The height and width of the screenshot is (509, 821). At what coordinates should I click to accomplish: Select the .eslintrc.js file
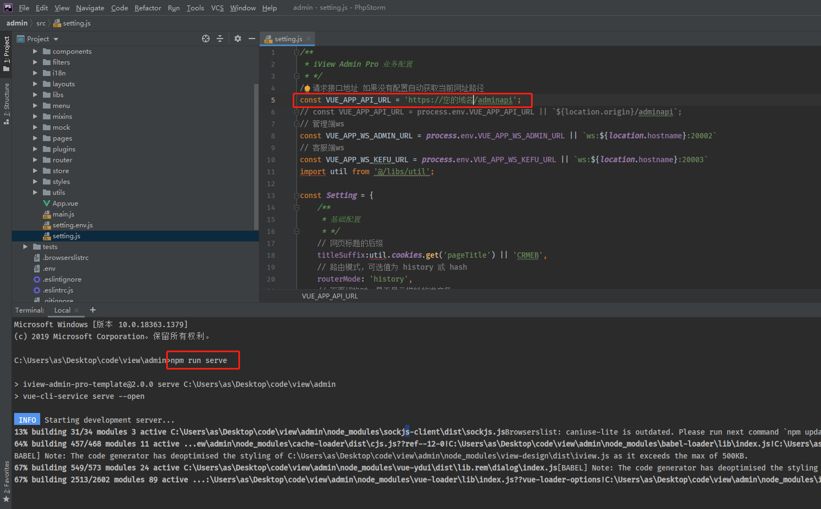click(x=58, y=290)
